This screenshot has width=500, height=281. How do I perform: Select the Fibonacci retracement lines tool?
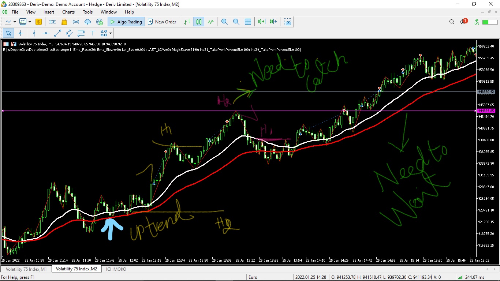pos(81,33)
